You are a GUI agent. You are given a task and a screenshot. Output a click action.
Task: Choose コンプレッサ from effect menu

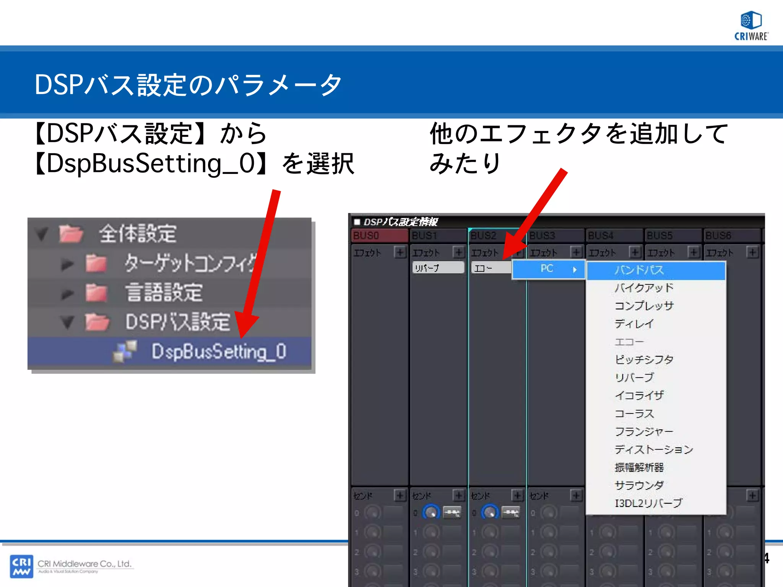(x=656, y=306)
